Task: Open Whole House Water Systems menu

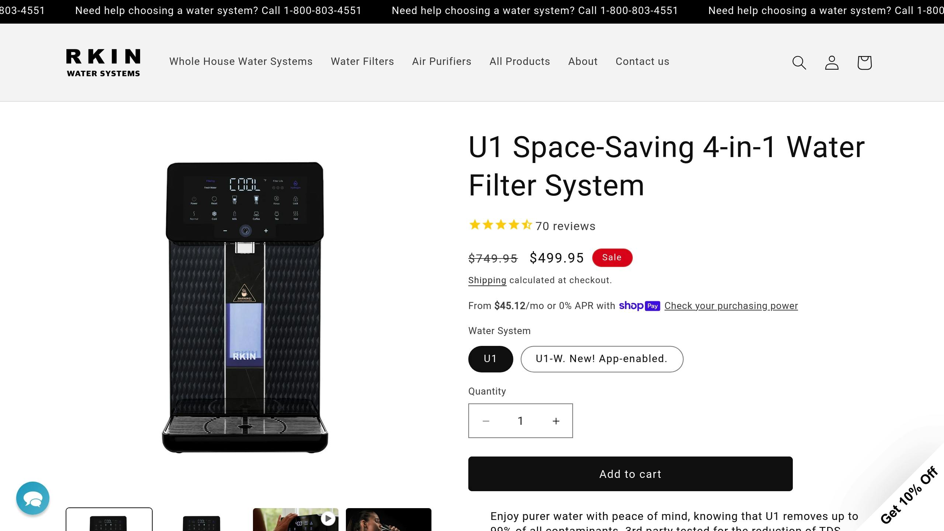Action: [x=241, y=61]
